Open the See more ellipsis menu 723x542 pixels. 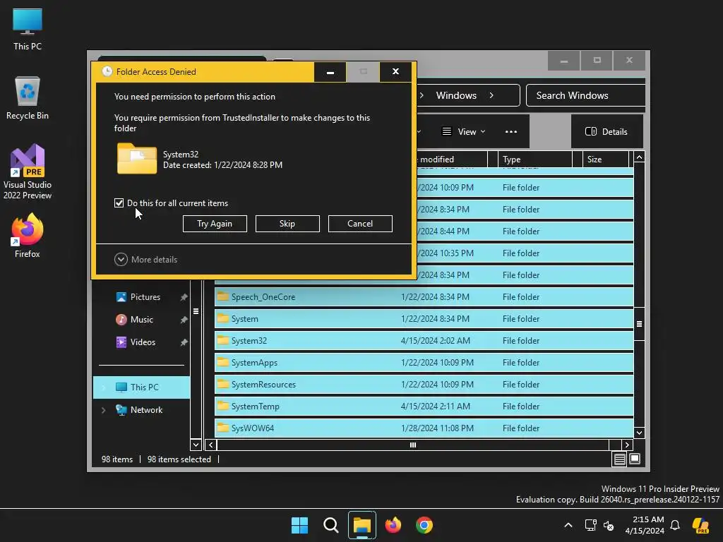[511, 132]
